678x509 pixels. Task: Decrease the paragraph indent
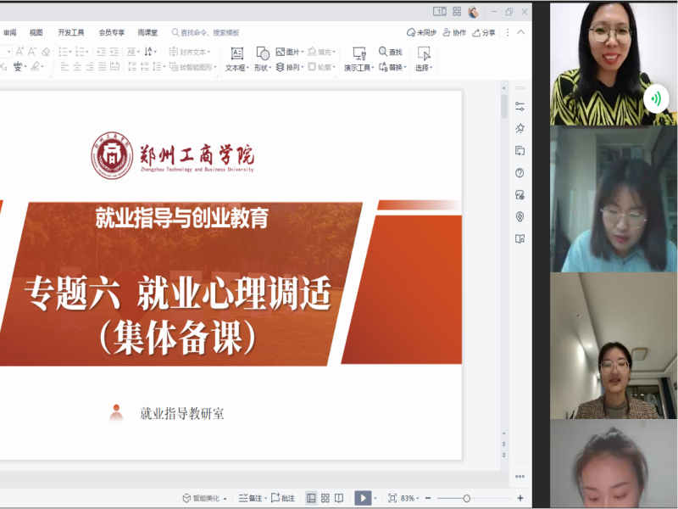click(x=102, y=52)
